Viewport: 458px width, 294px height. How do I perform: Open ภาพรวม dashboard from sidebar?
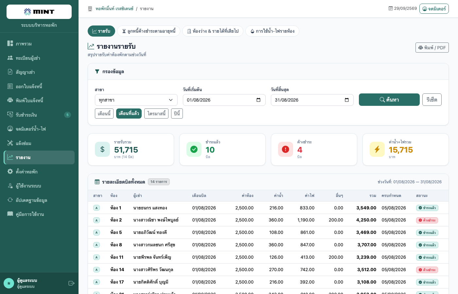coord(39,44)
